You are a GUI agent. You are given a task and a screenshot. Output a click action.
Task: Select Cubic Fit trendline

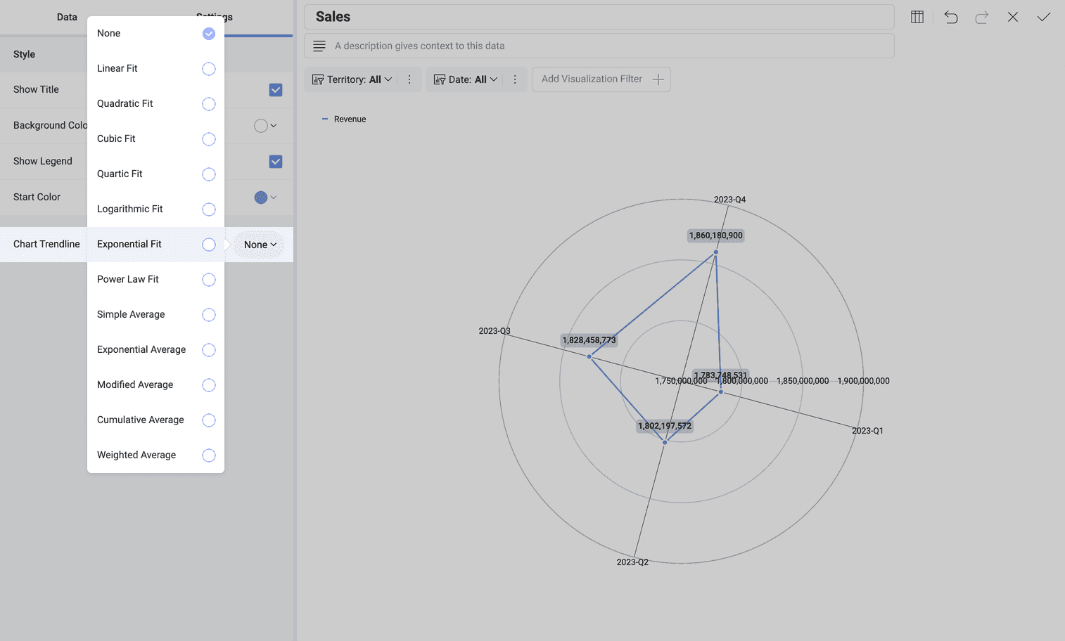point(155,139)
